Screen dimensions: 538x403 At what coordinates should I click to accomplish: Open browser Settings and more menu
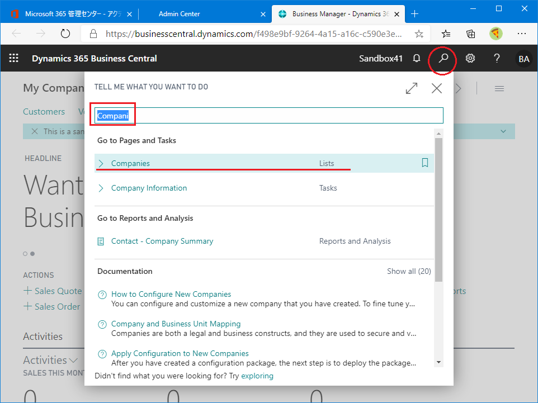522,34
